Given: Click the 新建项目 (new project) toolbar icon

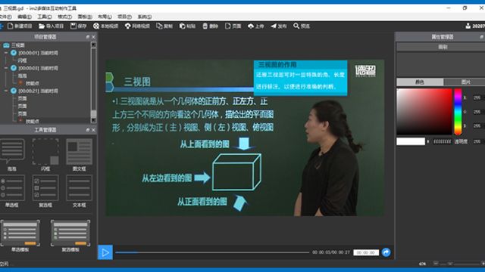Looking at the screenshot, I should [10, 26].
